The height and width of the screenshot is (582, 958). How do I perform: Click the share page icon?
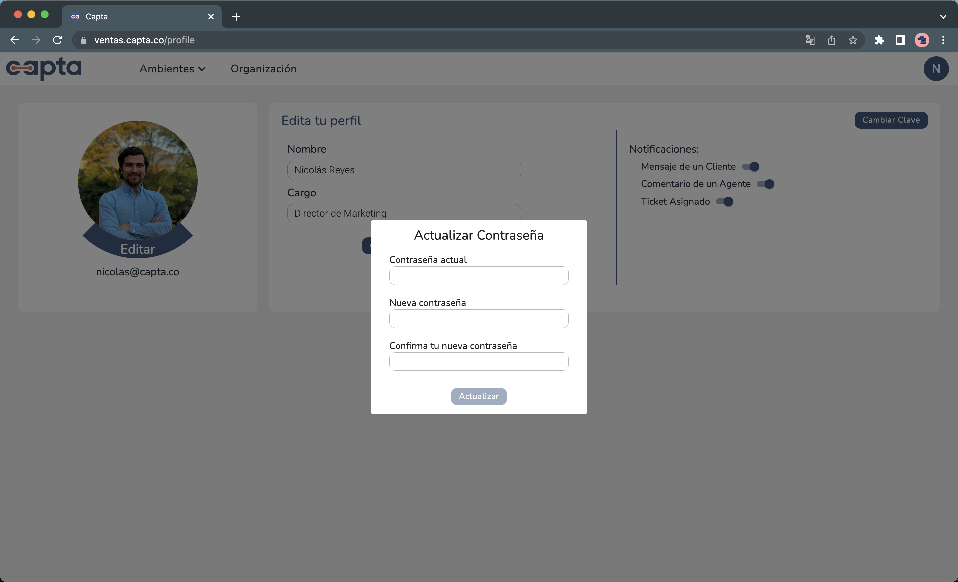point(831,40)
